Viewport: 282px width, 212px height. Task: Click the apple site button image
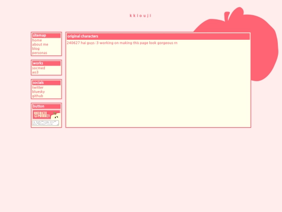[46, 115]
